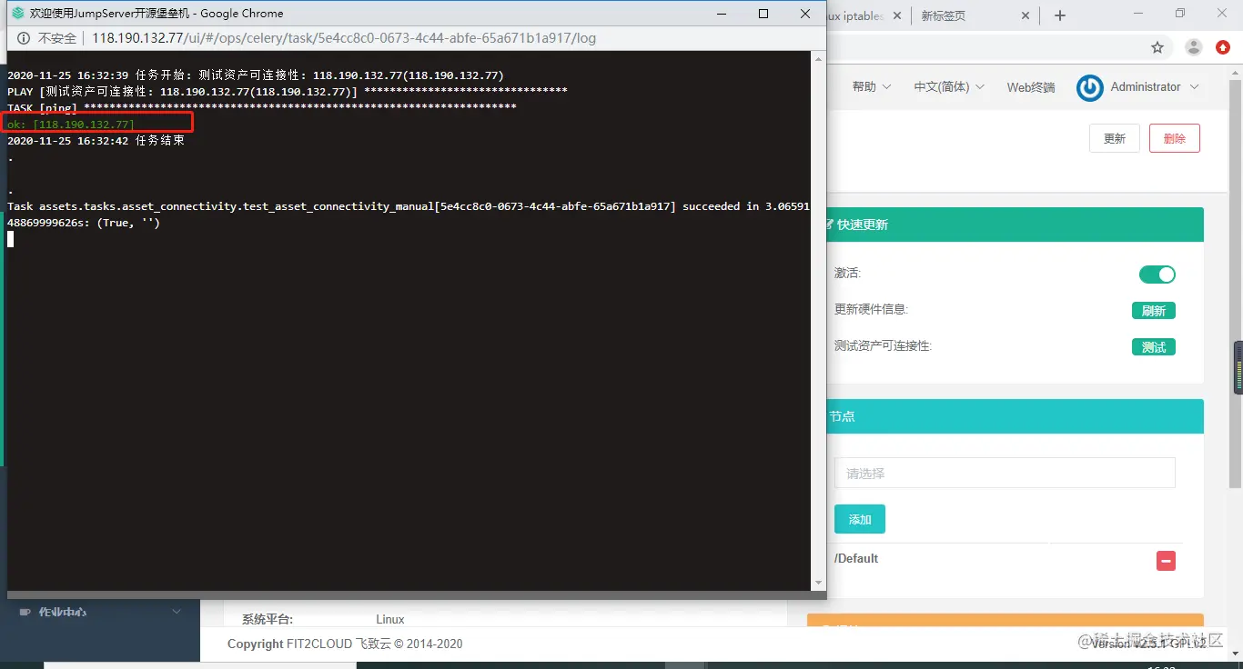Expand the Administrator user menu
Viewport: 1243px width, 669px height.
(x=1155, y=87)
